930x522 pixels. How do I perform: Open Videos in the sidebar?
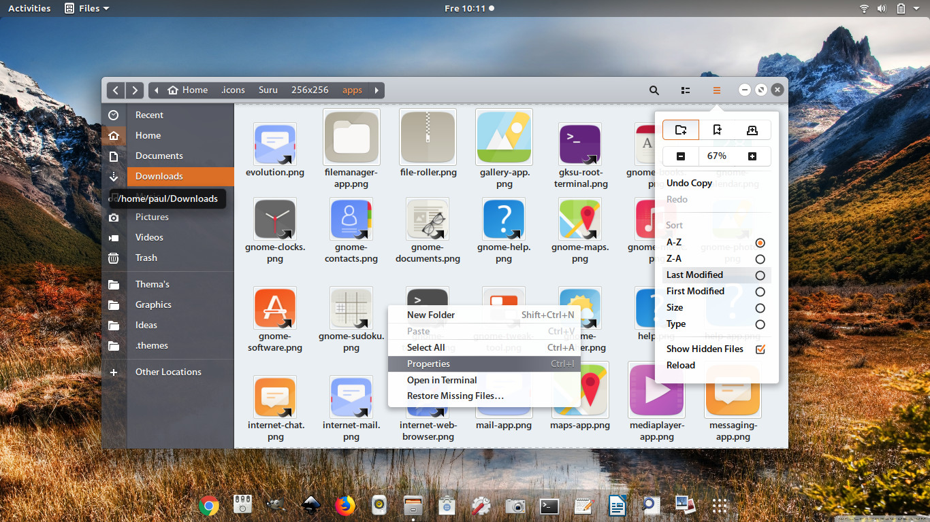[167, 237]
